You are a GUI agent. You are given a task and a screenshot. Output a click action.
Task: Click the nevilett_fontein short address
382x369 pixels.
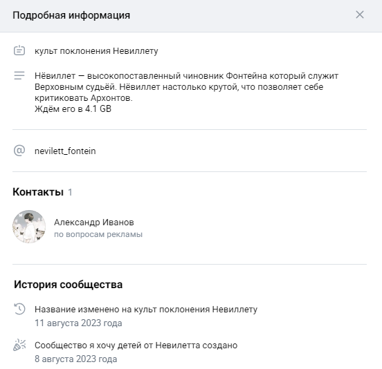click(65, 151)
